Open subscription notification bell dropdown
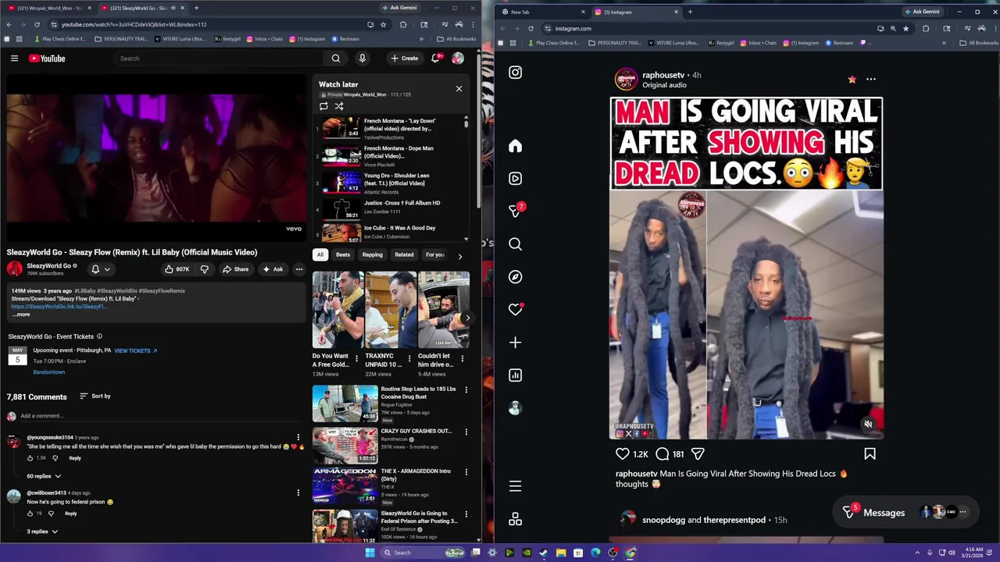This screenshot has width=1000, height=562. (x=100, y=269)
